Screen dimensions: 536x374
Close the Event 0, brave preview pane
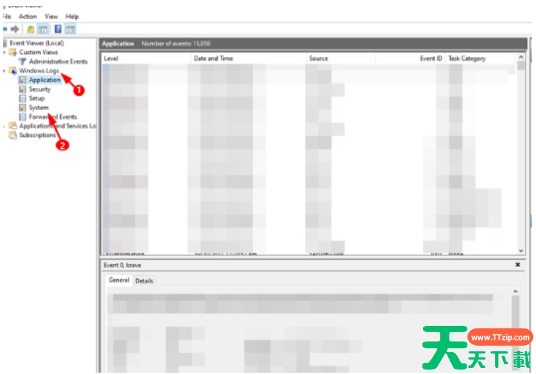(518, 265)
